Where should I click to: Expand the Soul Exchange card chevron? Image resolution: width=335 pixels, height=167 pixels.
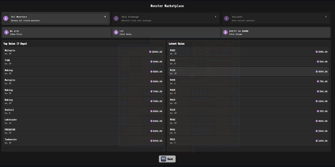tap(216, 16)
